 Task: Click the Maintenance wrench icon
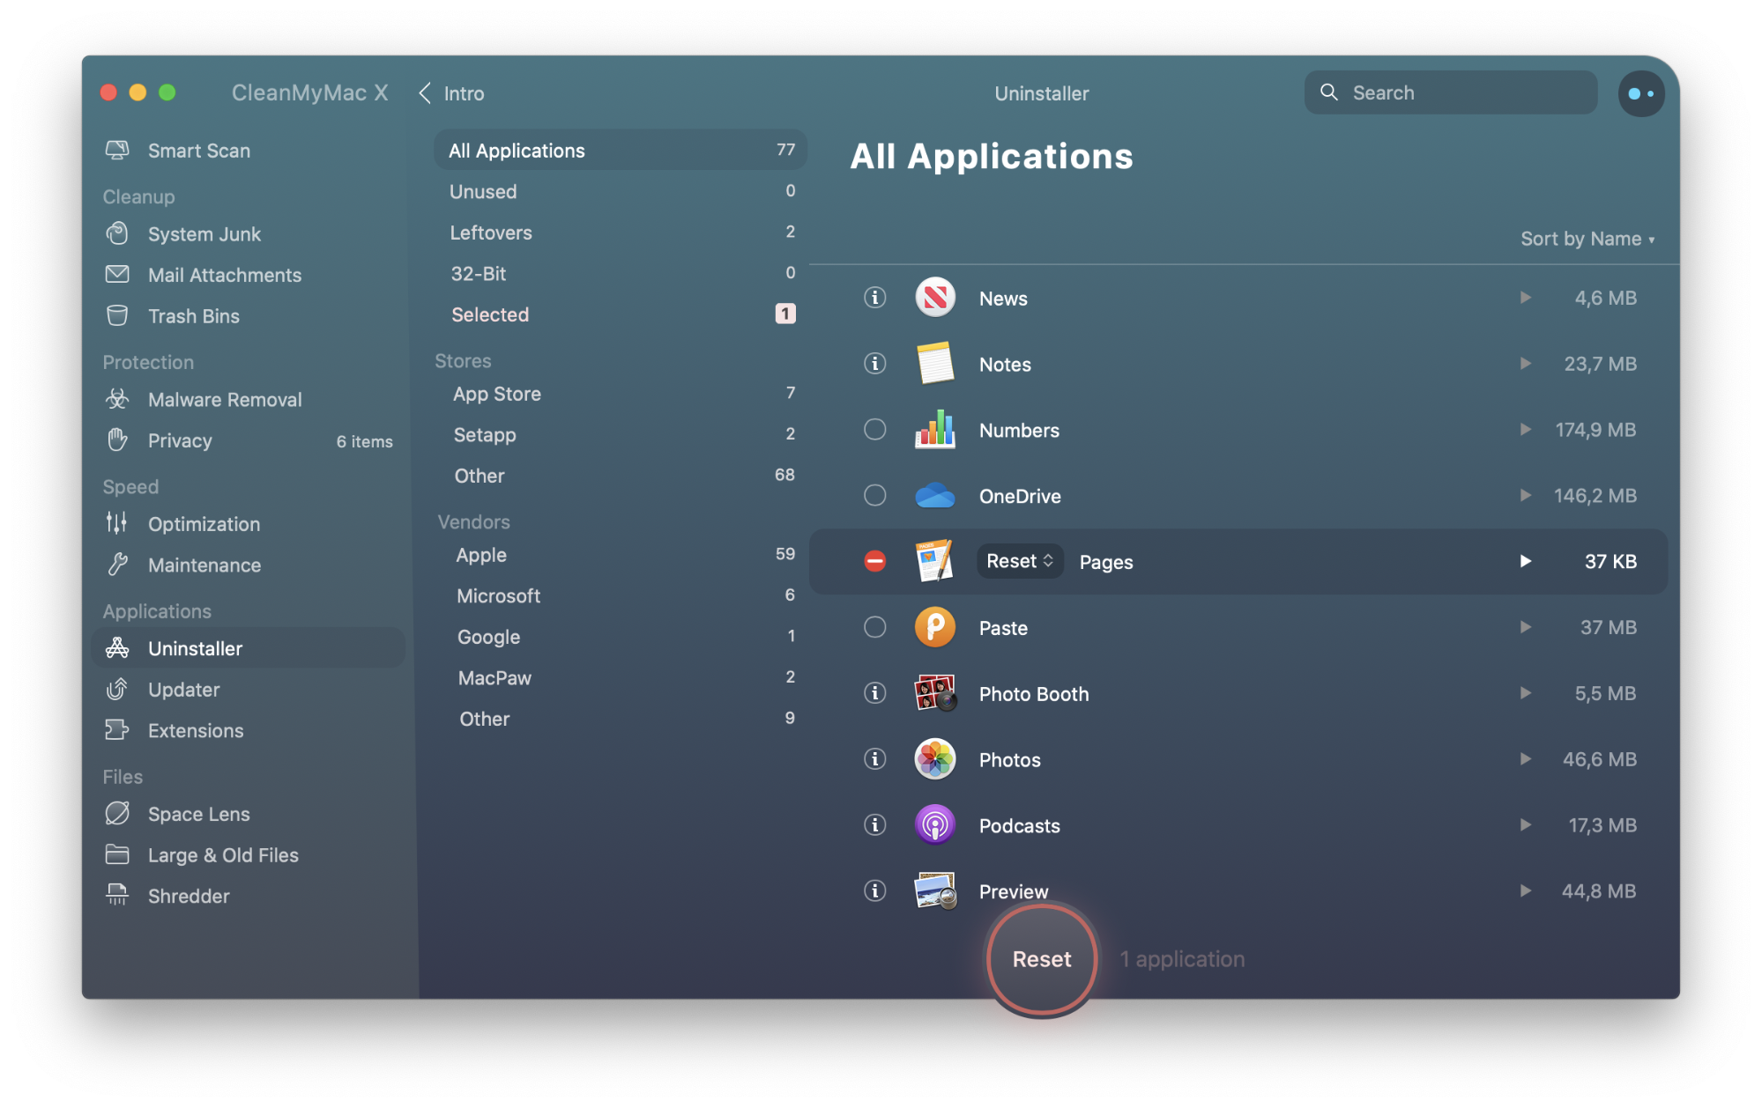coord(117,565)
